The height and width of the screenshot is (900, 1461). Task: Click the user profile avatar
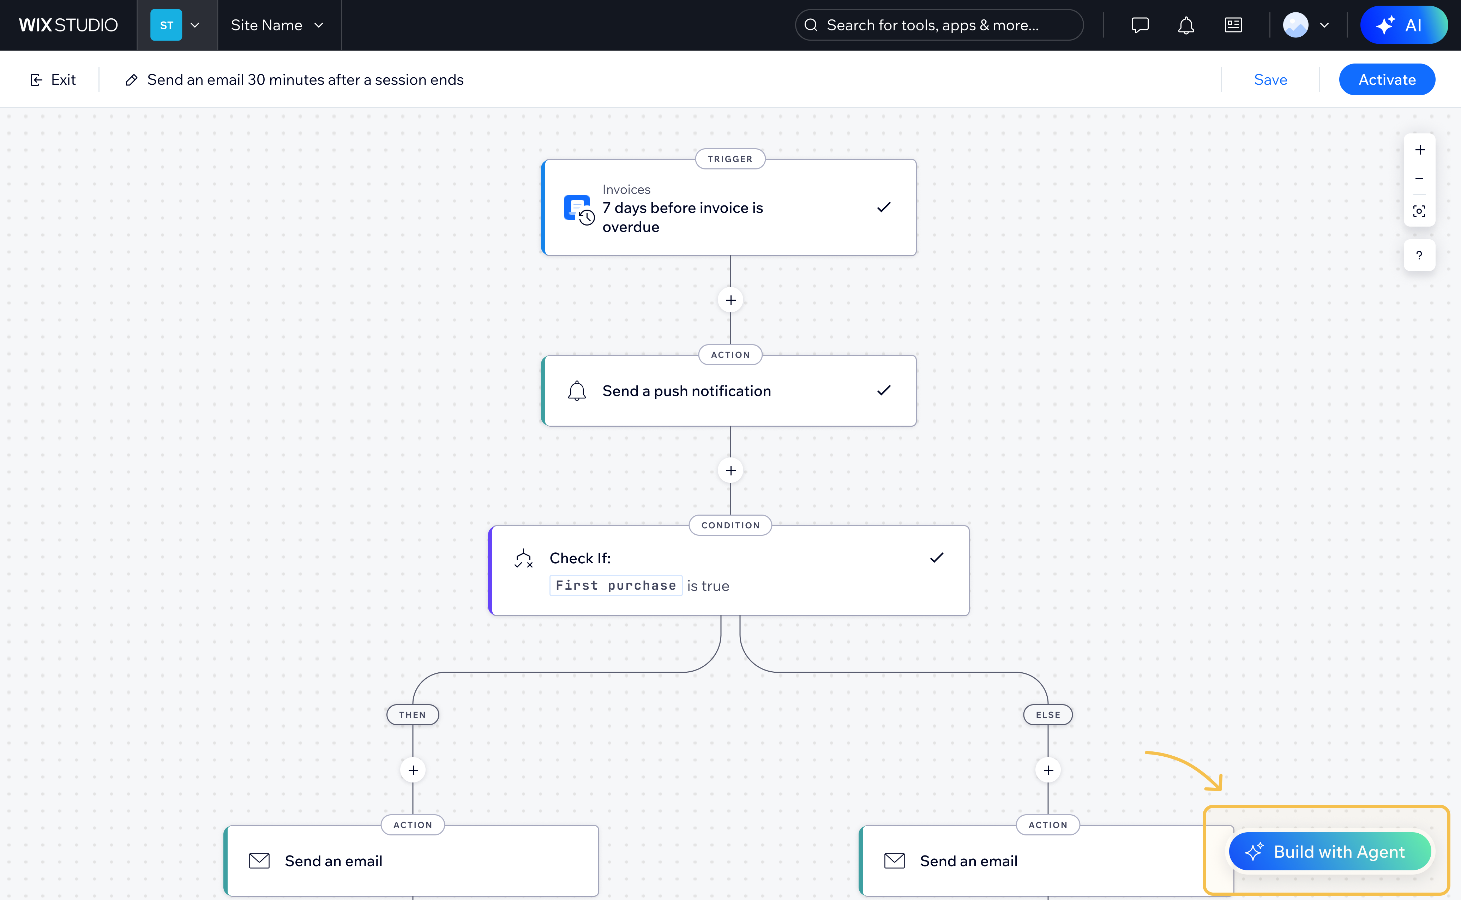pos(1295,25)
